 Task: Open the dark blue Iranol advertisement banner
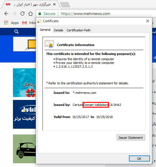pyautogui.click(x=24, y=114)
